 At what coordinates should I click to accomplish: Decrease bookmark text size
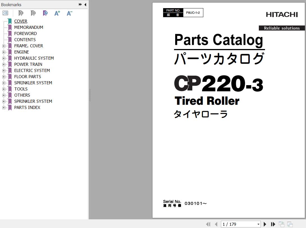pos(69,13)
